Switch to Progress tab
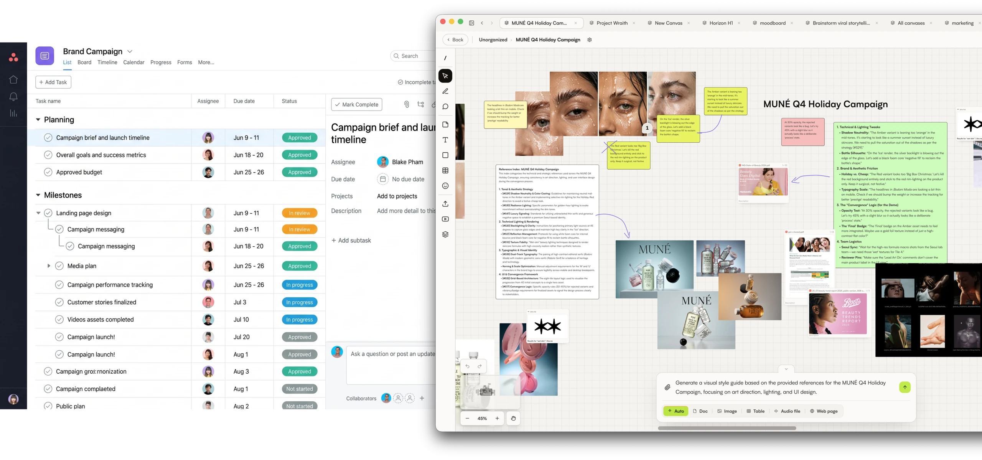This screenshot has height=460, width=982. 161,62
